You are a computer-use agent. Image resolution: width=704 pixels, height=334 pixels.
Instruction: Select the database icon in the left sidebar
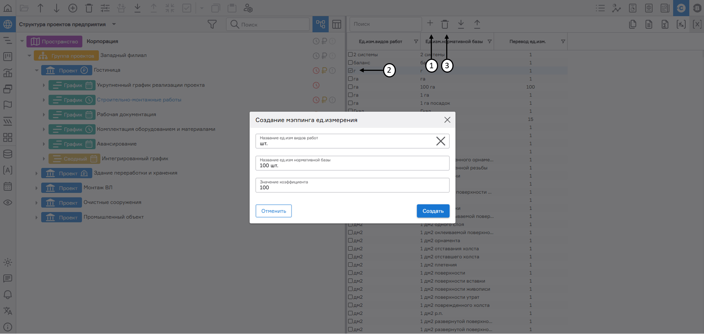[x=8, y=154]
